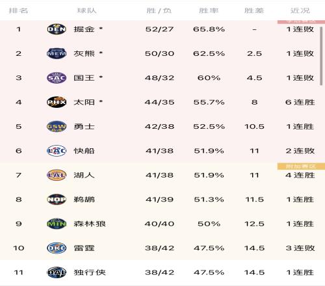Open the 森林狼 team name link
The width and height of the screenshot is (325, 286).
(90, 224)
